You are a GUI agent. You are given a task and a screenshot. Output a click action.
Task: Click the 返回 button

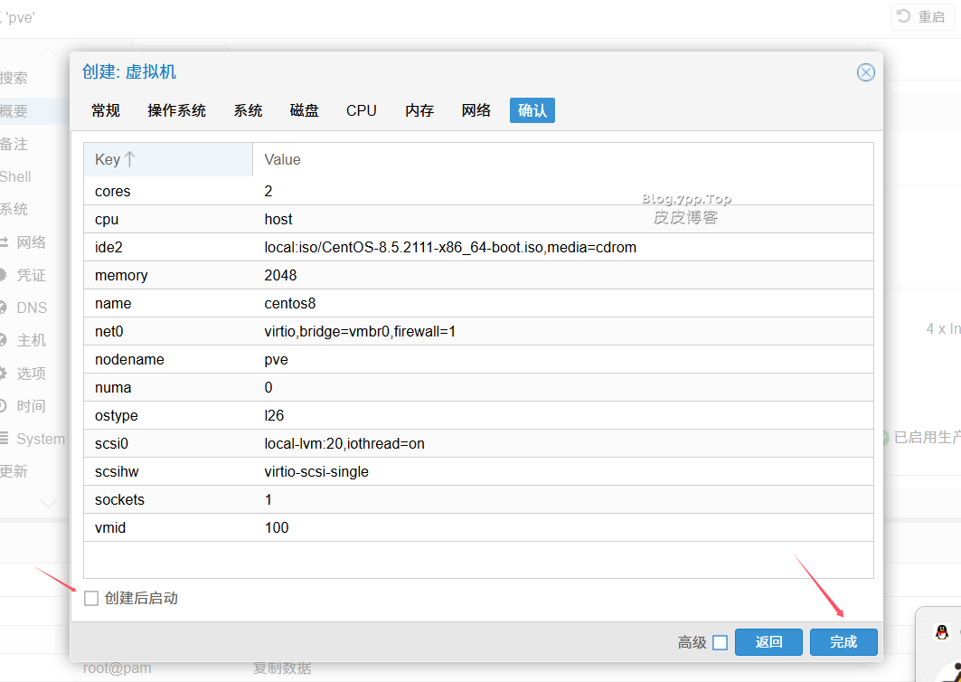coord(768,642)
